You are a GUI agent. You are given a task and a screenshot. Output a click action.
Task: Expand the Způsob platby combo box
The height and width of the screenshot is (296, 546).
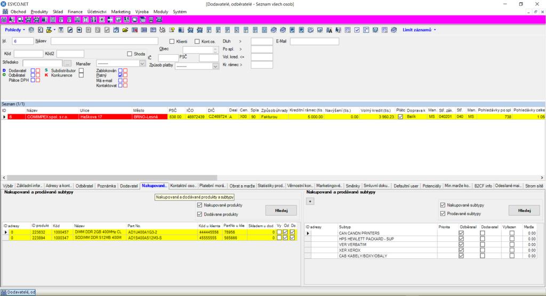215,66
